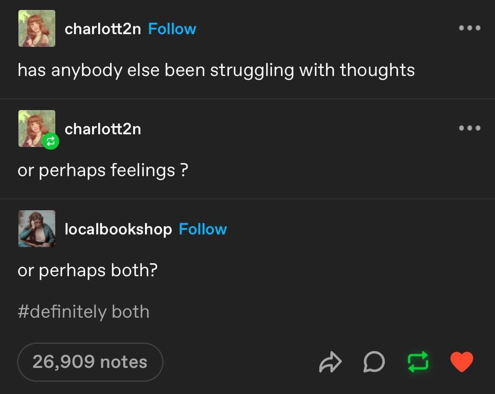This screenshot has width=495, height=394.
Task: Open the 26,909 notes button
Action: pos(90,362)
